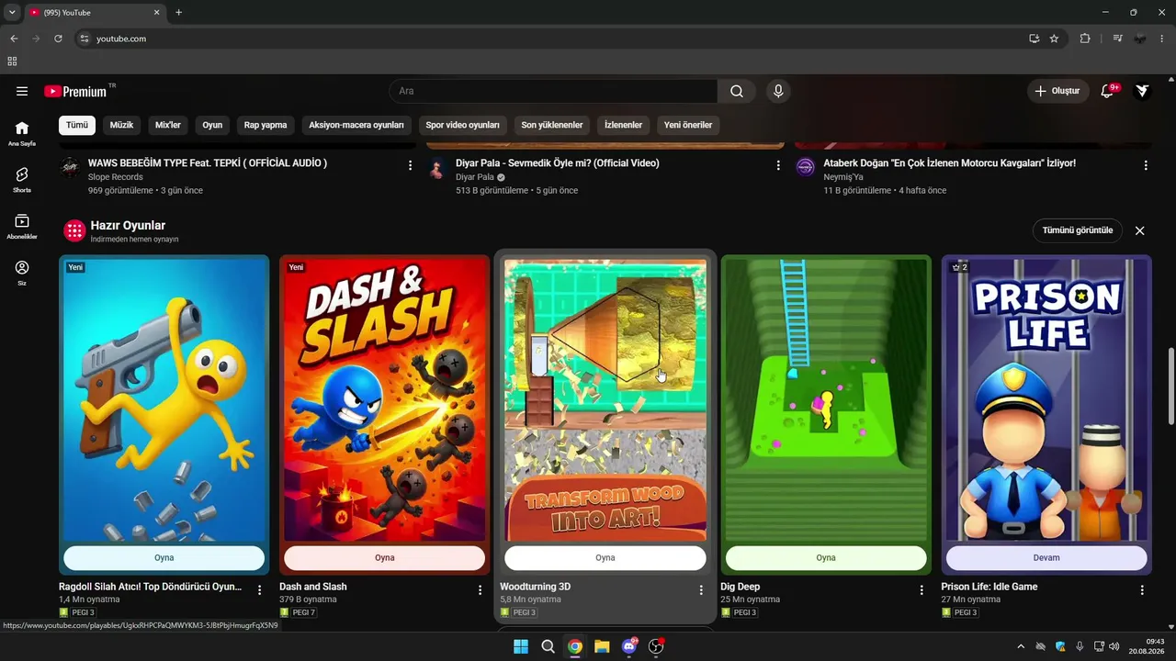This screenshot has height=661, width=1176.
Task: Open the Siz section in the sidebar
Action: (22, 273)
